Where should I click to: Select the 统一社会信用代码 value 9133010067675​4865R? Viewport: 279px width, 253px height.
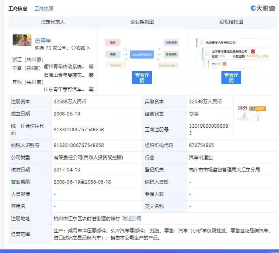click(x=79, y=130)
